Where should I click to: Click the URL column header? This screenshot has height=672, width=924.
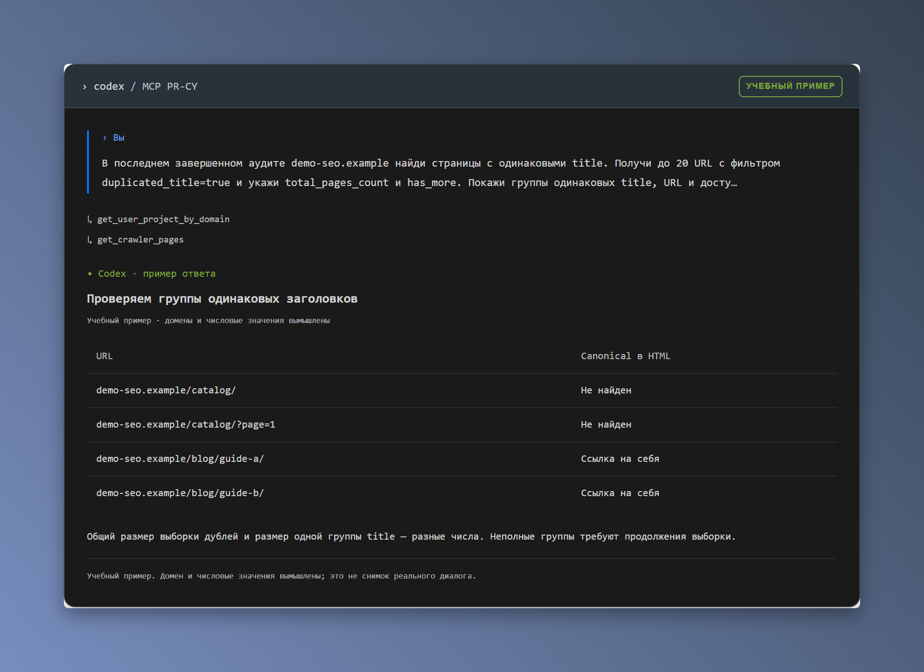(104, 356)
